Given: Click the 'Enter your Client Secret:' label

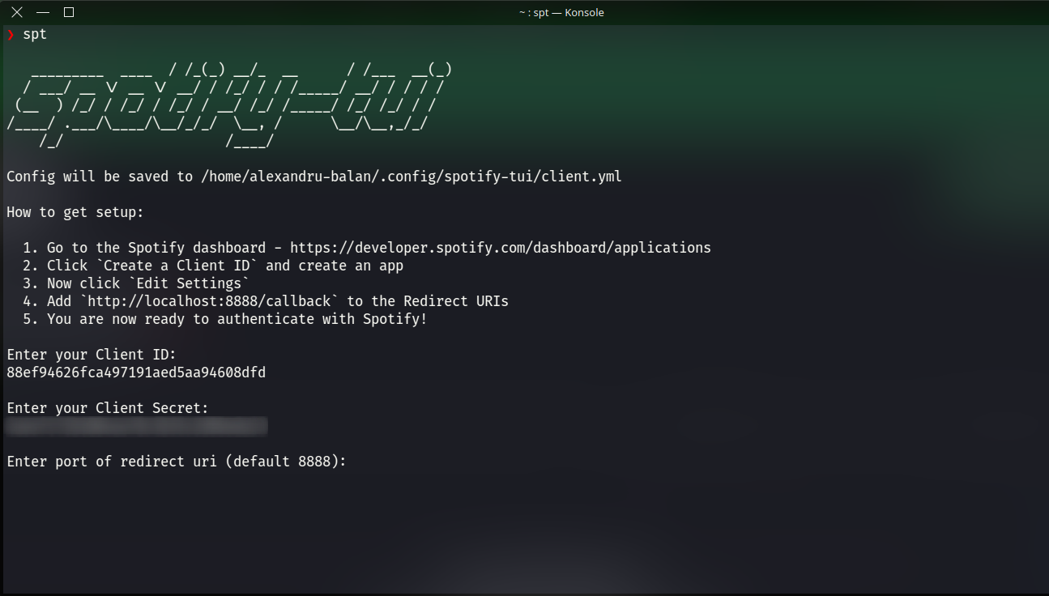Looking at the screenshot, I should [x=108, y=408].
